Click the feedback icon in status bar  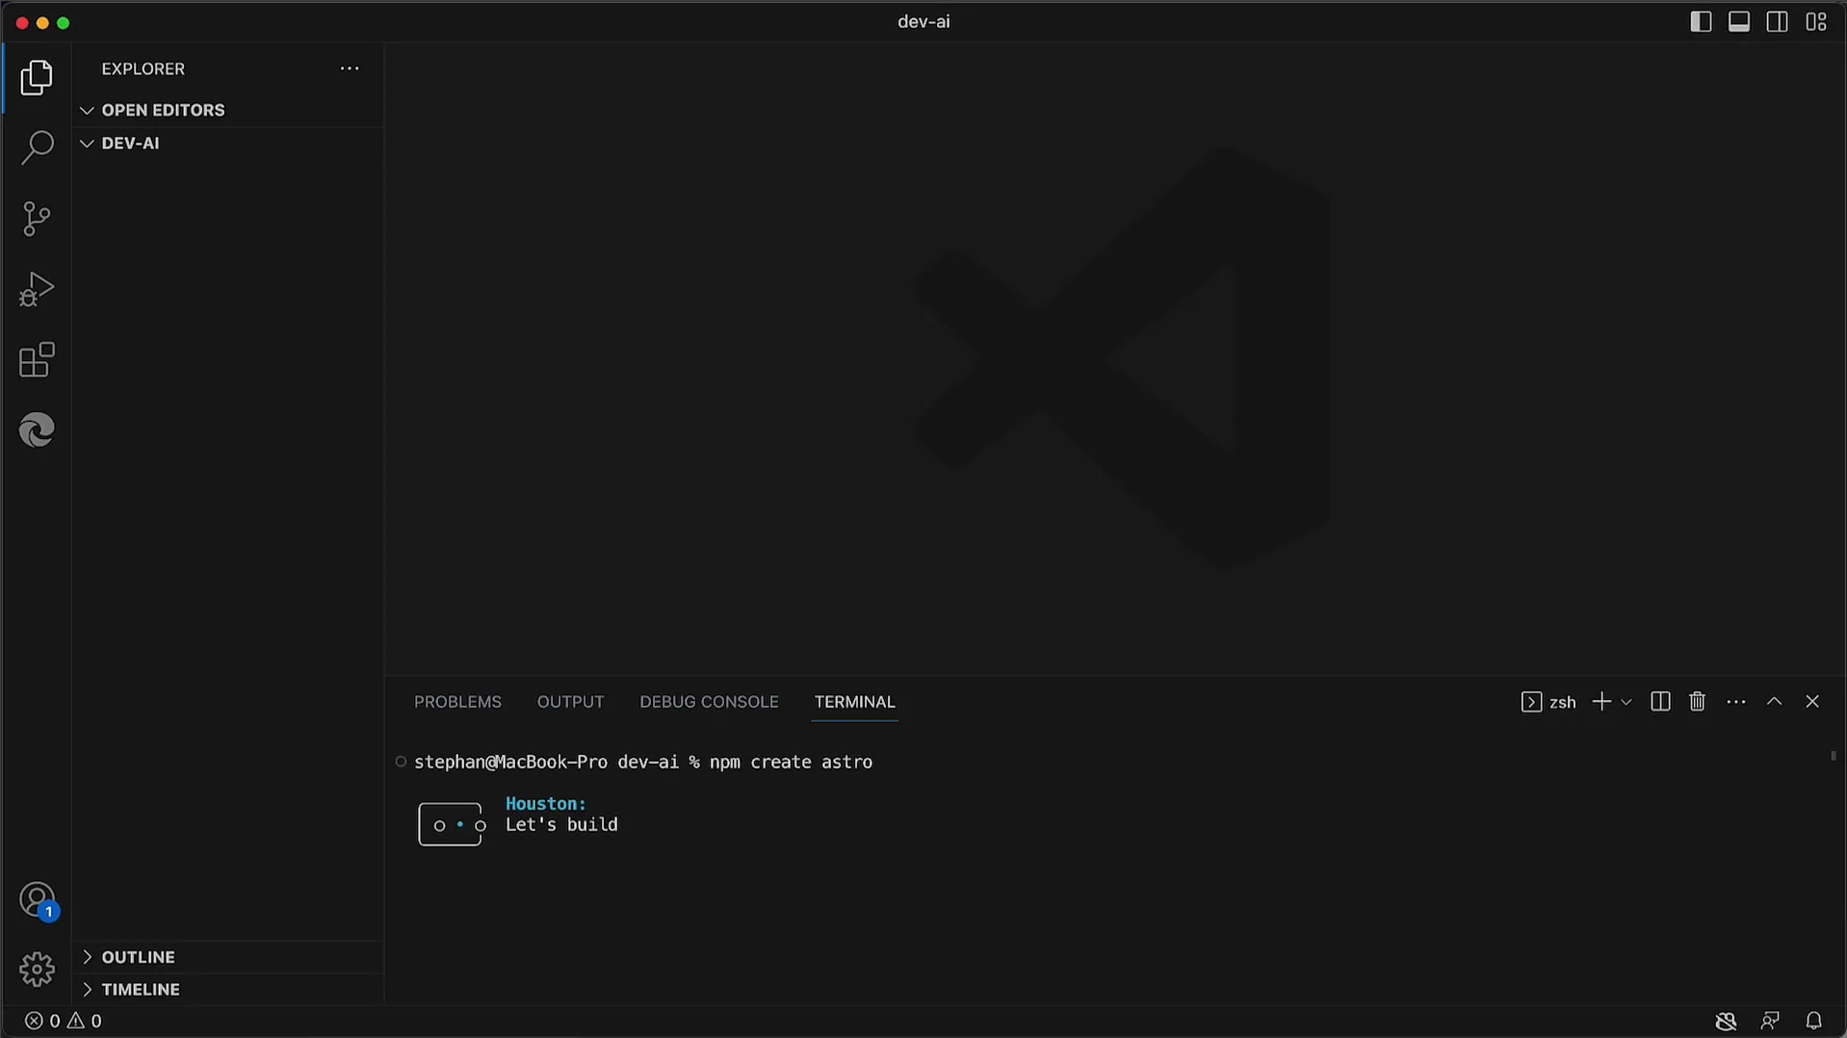click(x=1770, y=1021)
